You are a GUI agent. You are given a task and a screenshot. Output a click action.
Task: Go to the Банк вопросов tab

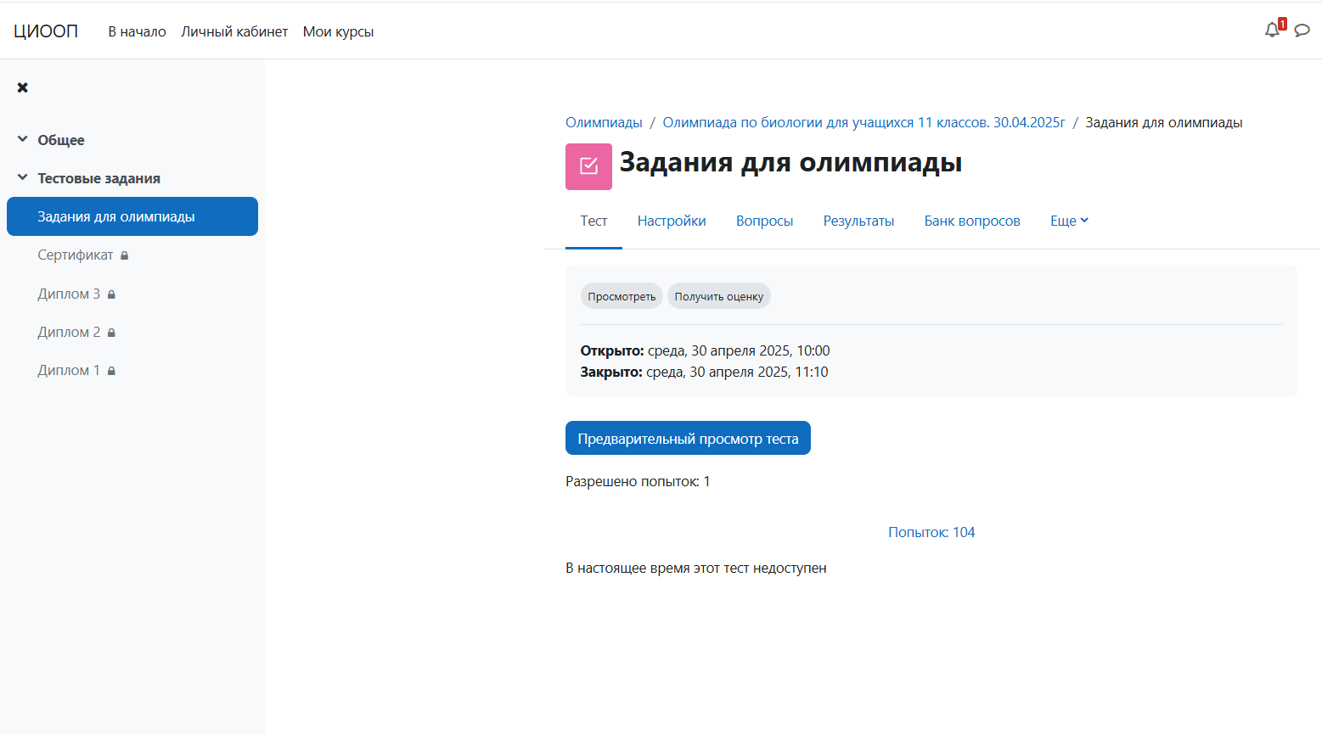972,221
